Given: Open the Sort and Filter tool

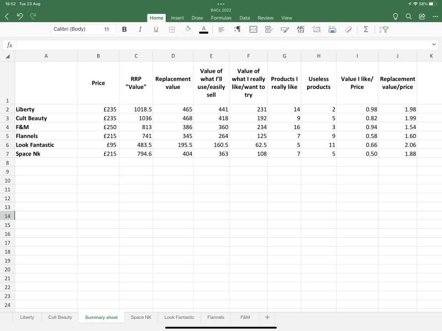Looking at the screenshot, I should click(384, 29).
